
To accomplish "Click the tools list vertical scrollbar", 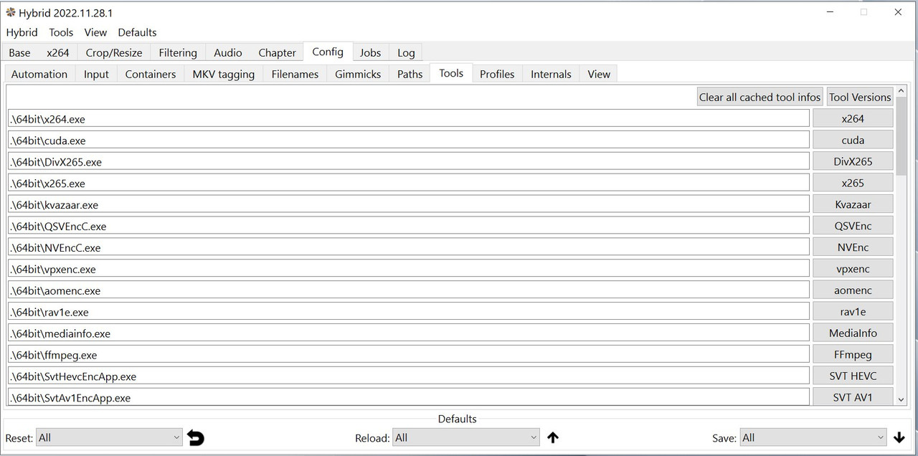I will click(901, 245).
